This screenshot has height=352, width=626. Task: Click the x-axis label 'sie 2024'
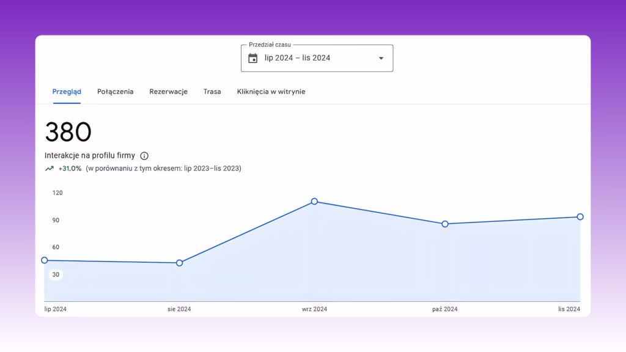[179, 309]
